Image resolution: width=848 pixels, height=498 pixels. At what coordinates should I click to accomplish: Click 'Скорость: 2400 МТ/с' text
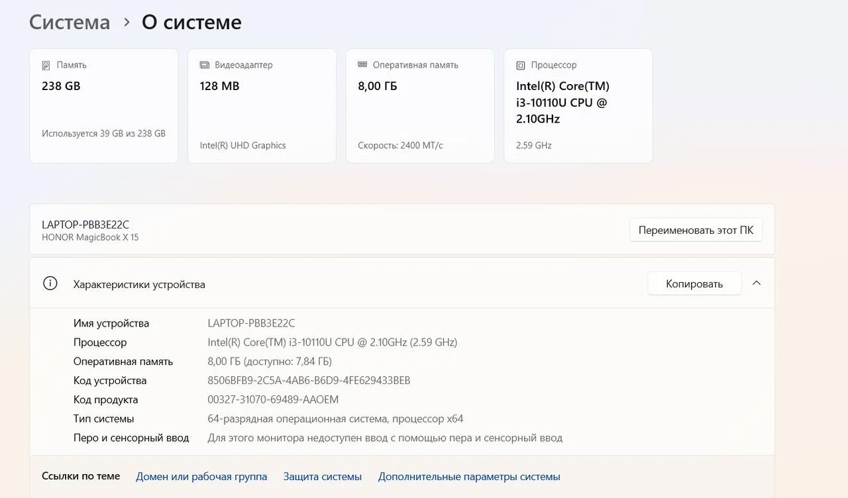[400, 145]
